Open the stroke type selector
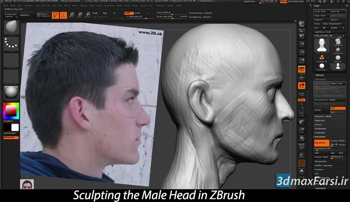The height and width of the screenshot is (202, 350). tap(11, 44)
